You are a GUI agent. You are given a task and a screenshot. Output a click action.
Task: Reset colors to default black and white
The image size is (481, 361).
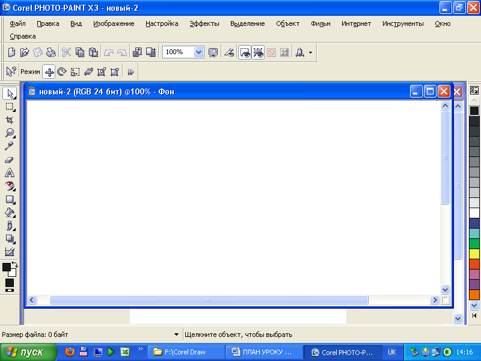click(10, 290)
